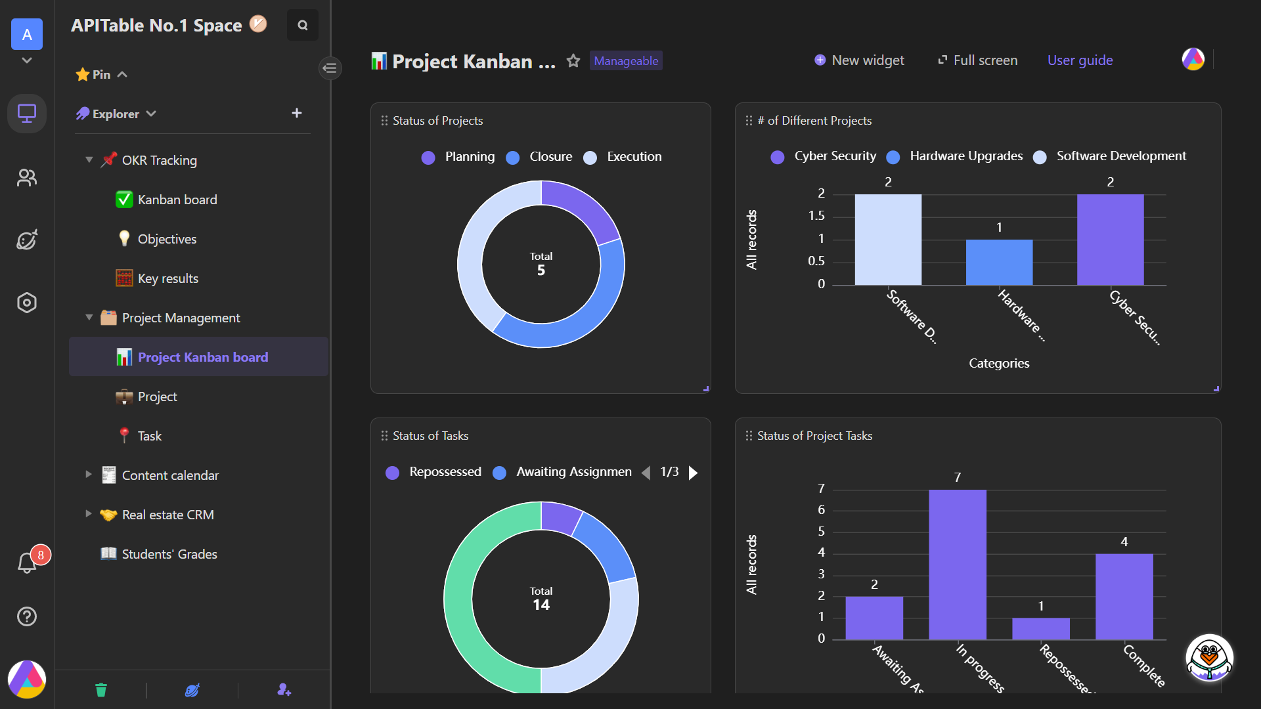Open the Contacts people icon

click(x=27, y=177)
